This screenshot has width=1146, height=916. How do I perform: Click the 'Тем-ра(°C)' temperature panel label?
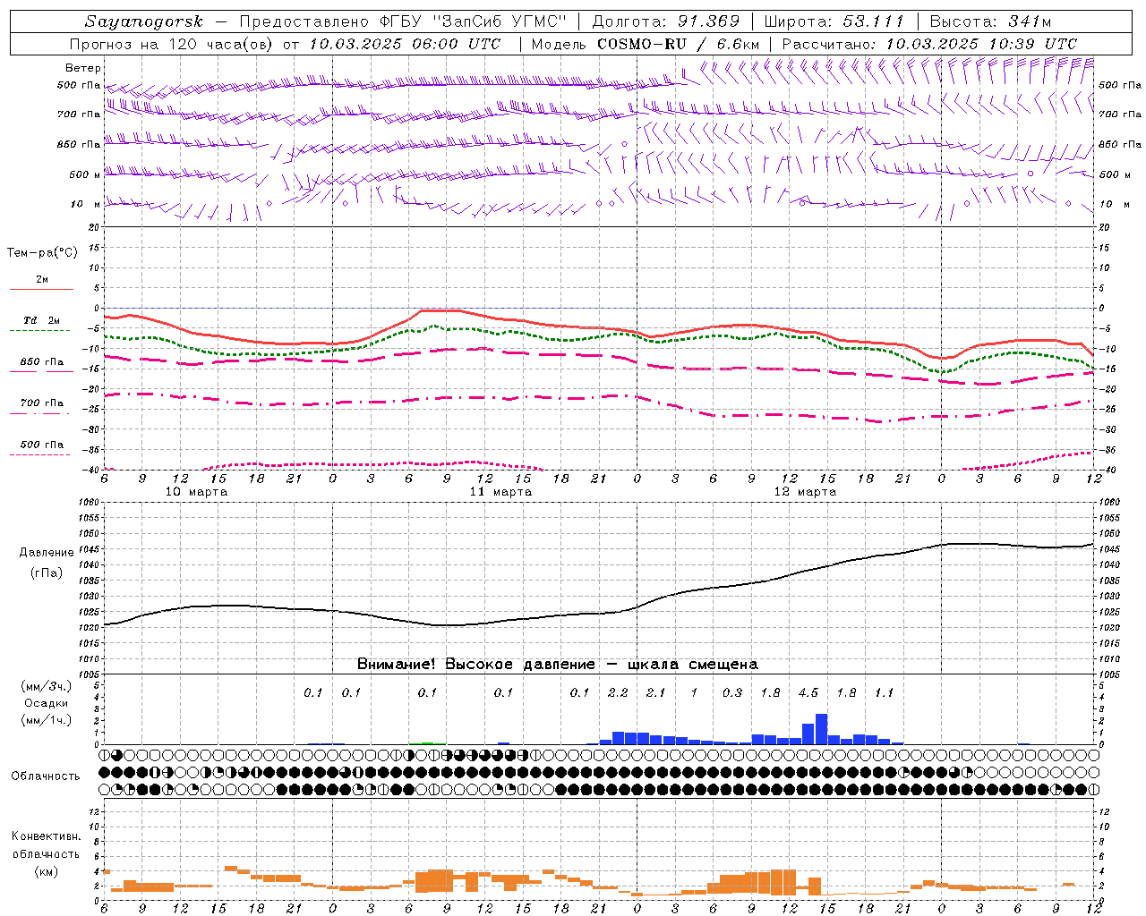(42, 253)
